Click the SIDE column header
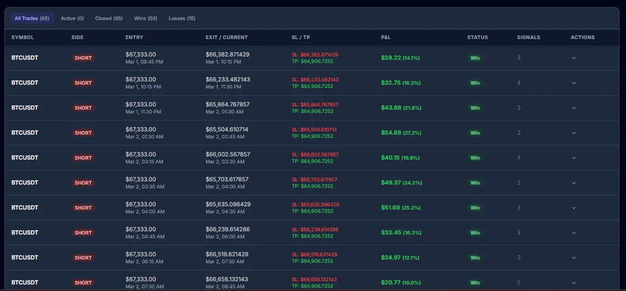 point(78,37)
